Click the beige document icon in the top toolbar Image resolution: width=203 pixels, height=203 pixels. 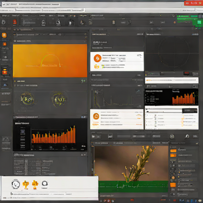[x=114, y=22]
